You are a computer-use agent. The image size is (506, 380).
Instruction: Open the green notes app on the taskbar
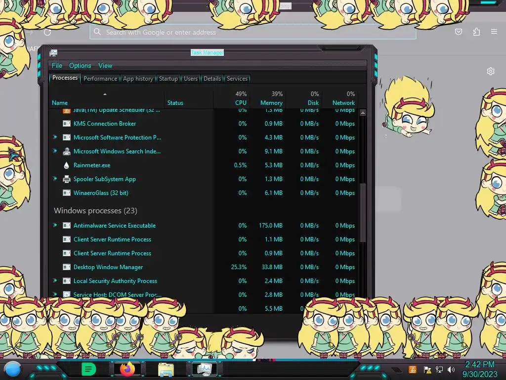88,369
